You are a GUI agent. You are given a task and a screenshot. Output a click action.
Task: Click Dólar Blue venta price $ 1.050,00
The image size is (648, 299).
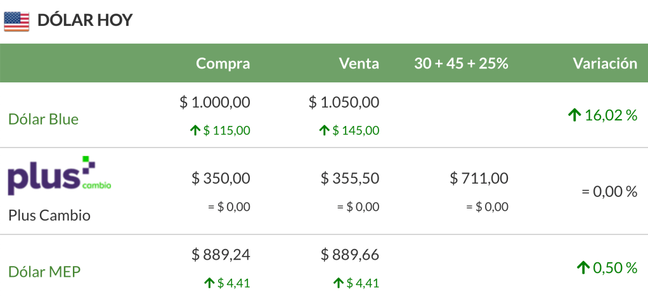[x=344, y=102]
